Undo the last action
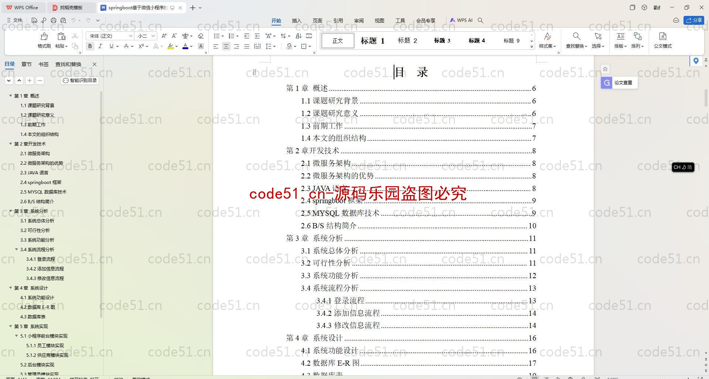709x379 pixels. coord(73,20)
